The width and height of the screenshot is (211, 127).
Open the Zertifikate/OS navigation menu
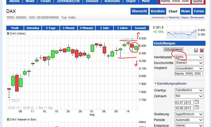(x=68, y=1)
